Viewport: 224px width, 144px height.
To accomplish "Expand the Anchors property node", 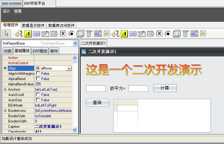I will point(5,89).
